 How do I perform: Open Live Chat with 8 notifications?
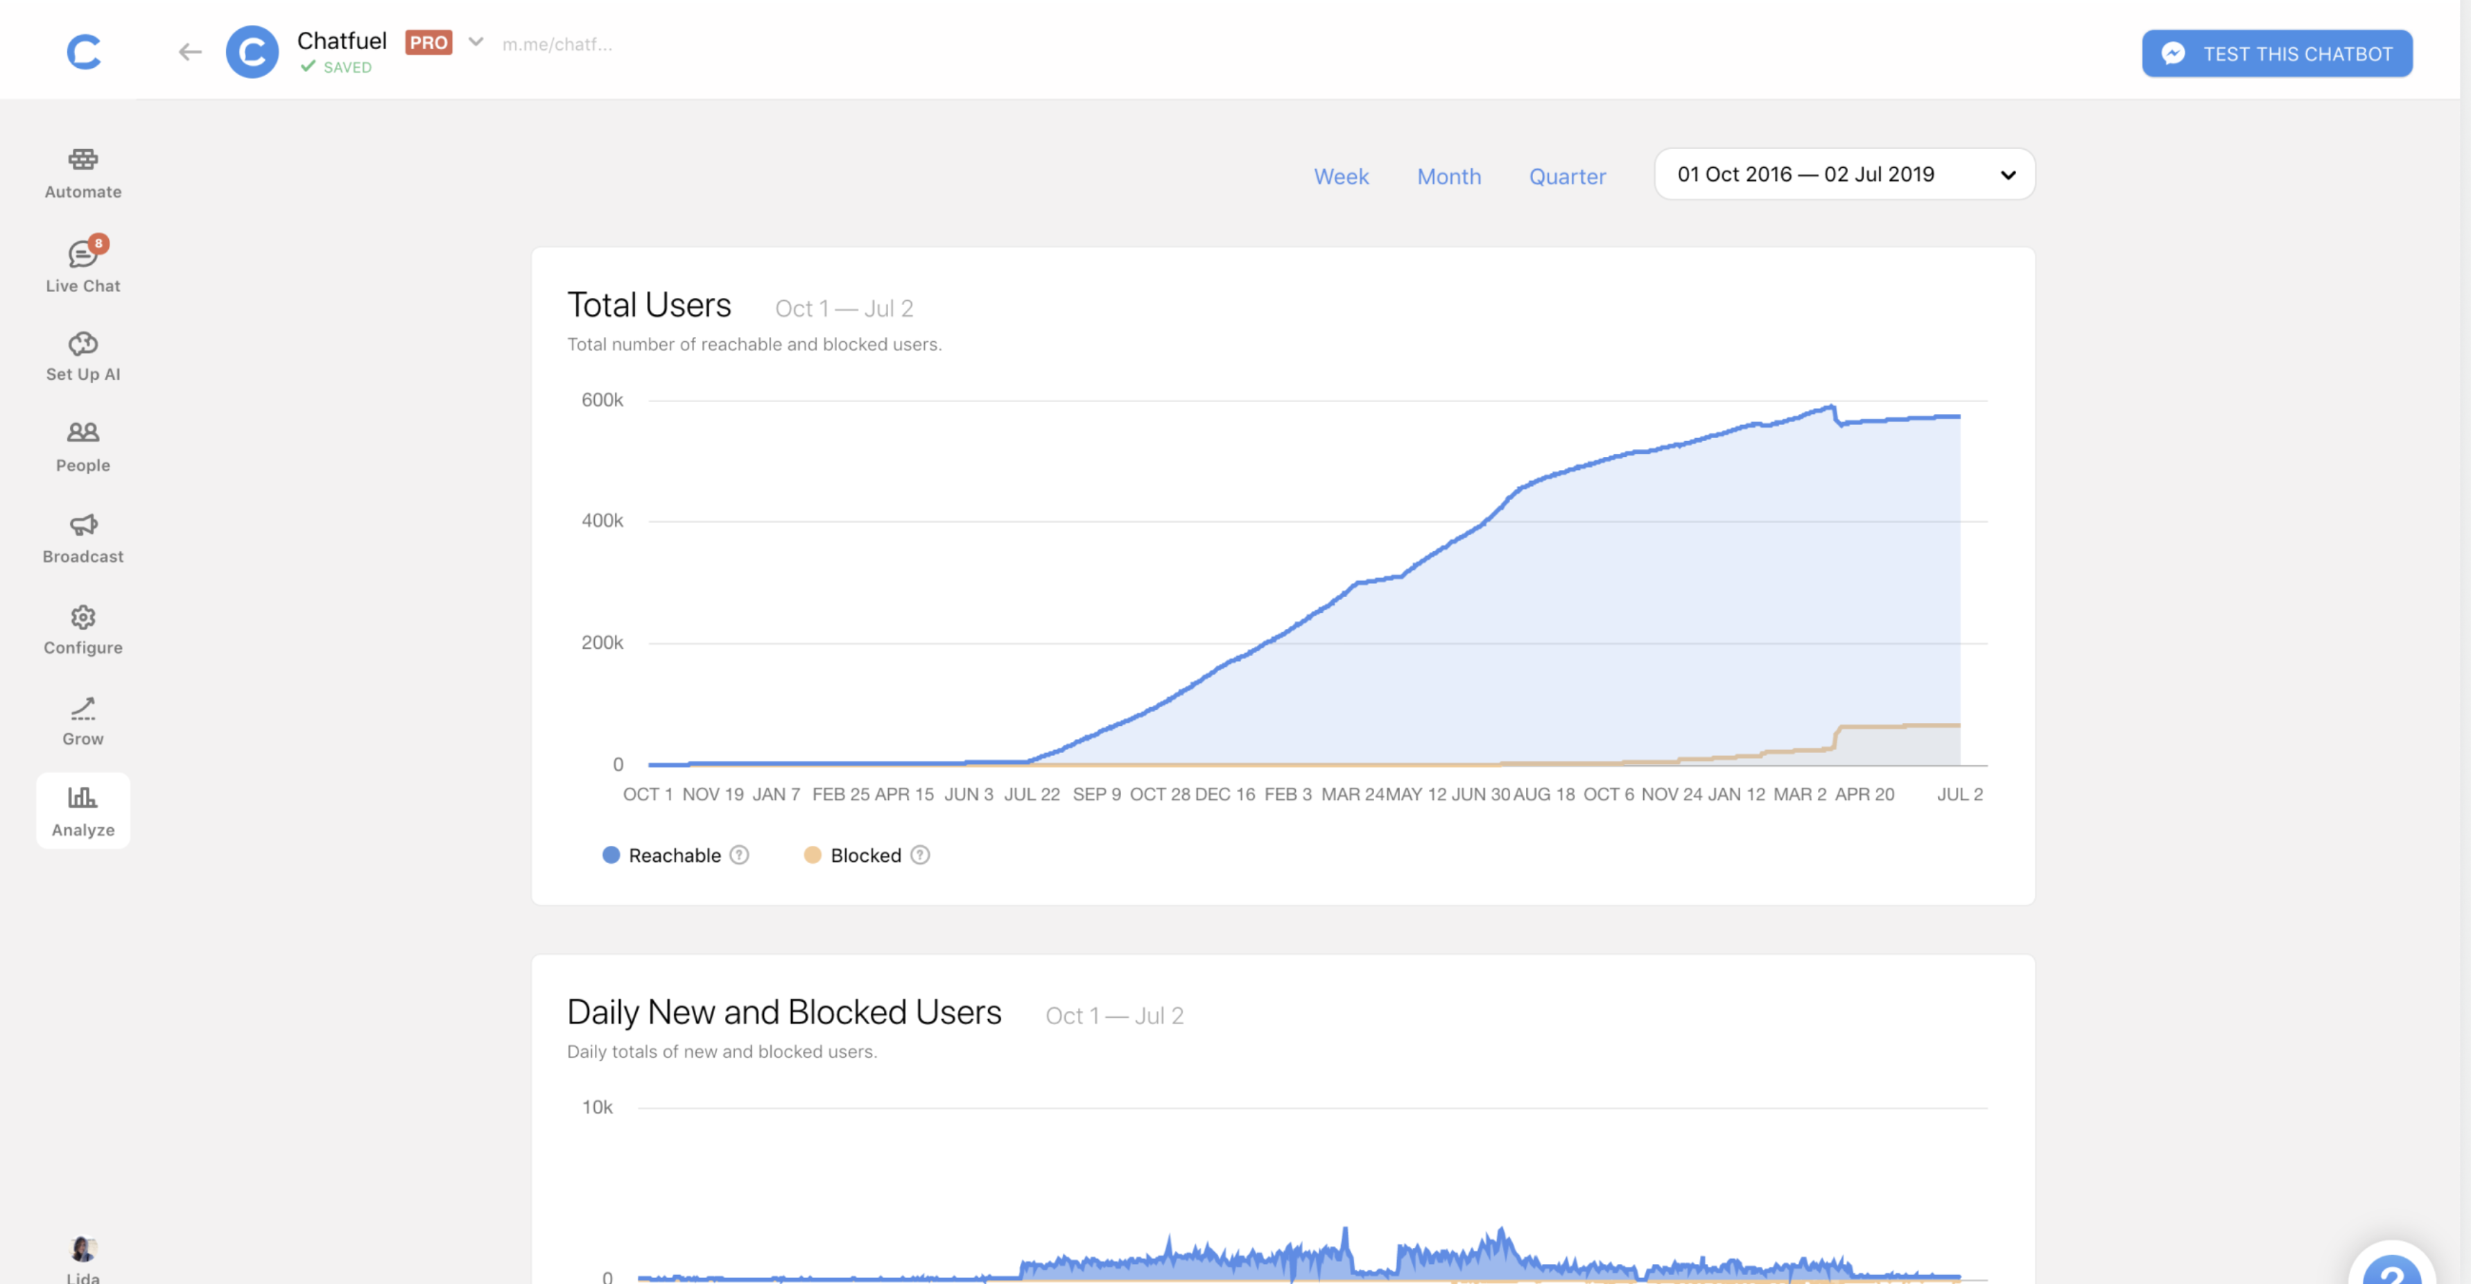tap(83, 254)
